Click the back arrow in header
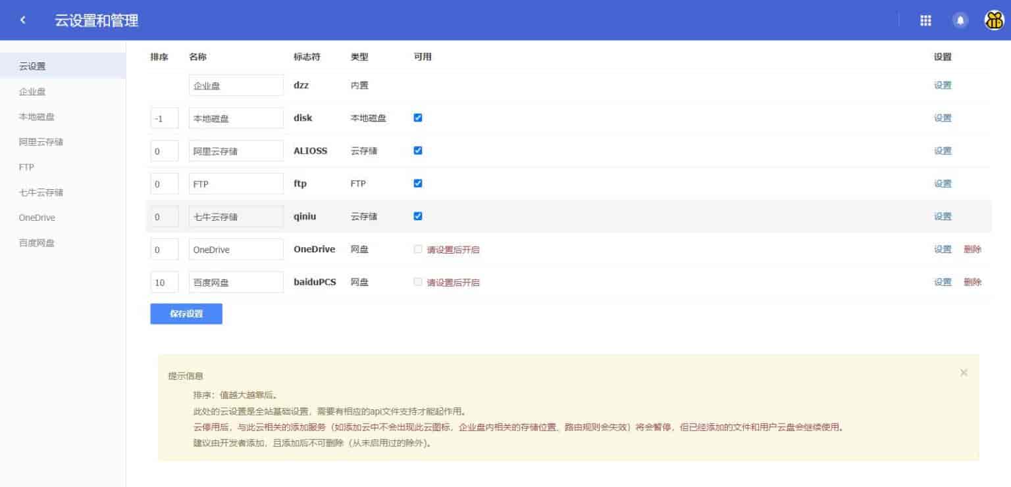Screen dimensions: 1011x487 pyautogui.click(x=23, y=20)
